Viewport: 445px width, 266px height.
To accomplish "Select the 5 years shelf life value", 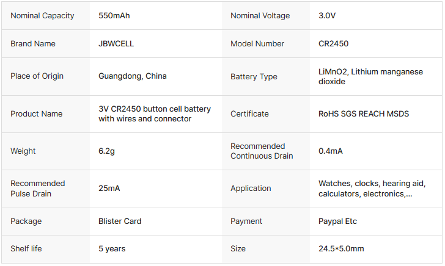I will coord(112,249).
